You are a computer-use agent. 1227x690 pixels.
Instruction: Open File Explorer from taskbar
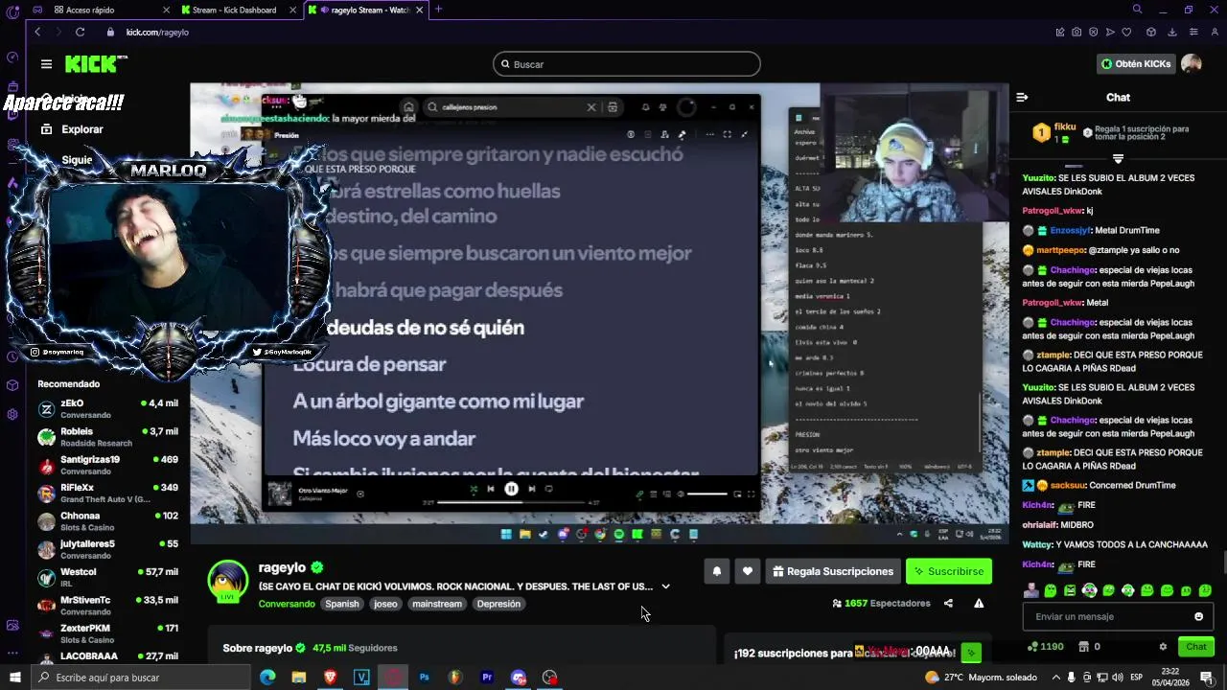pos(299,678)
